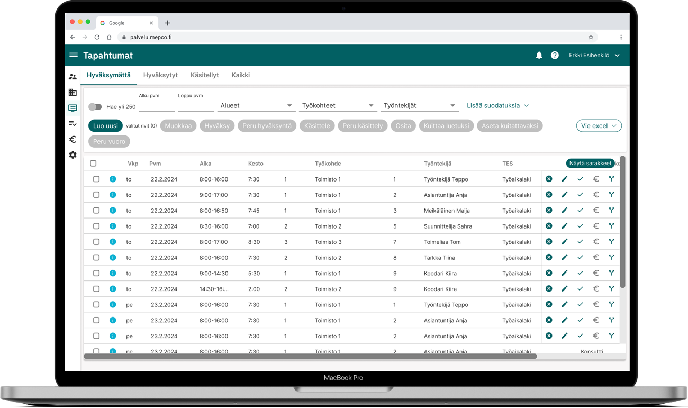This screenshot has height=408, width=688.
Task: Open the help question mark icon
Action: [x=555, y=55]
